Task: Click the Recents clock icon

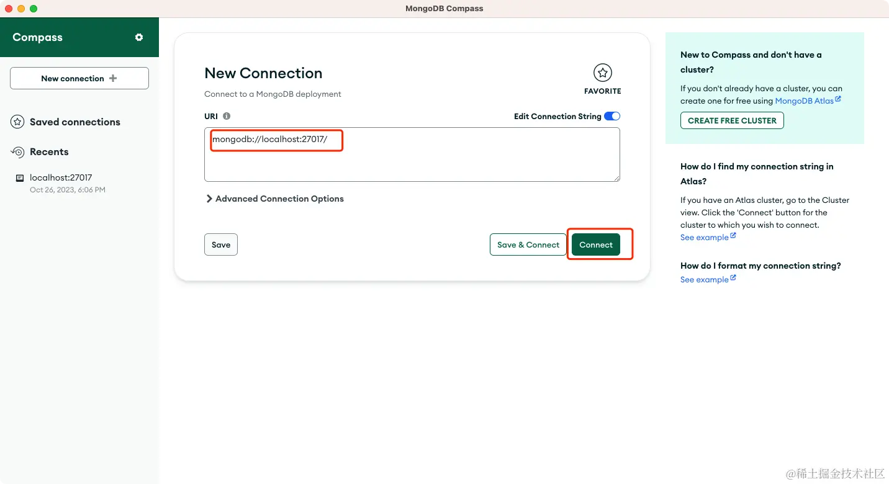Action: 17,152
